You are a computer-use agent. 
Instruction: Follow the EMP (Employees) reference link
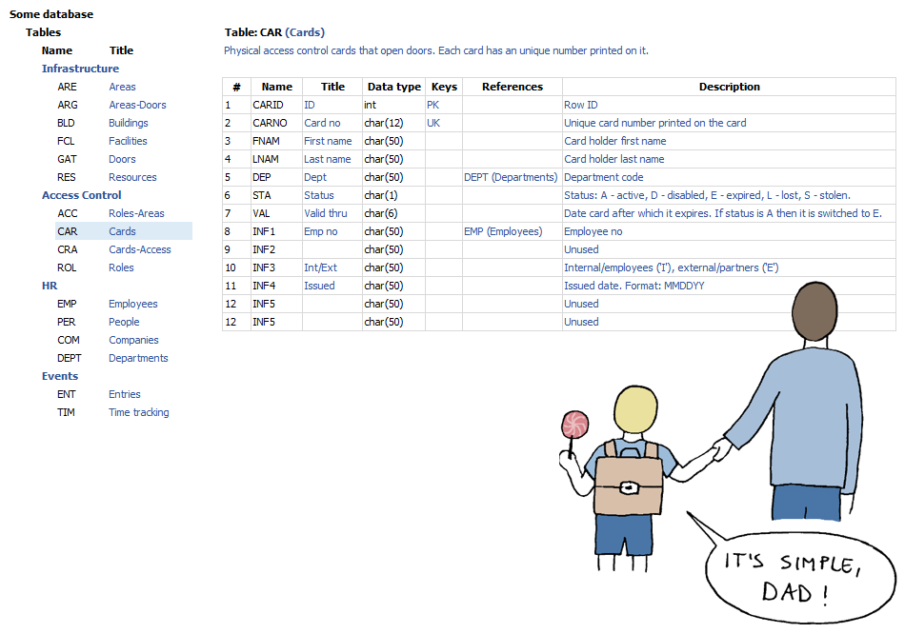click(503, 231)
